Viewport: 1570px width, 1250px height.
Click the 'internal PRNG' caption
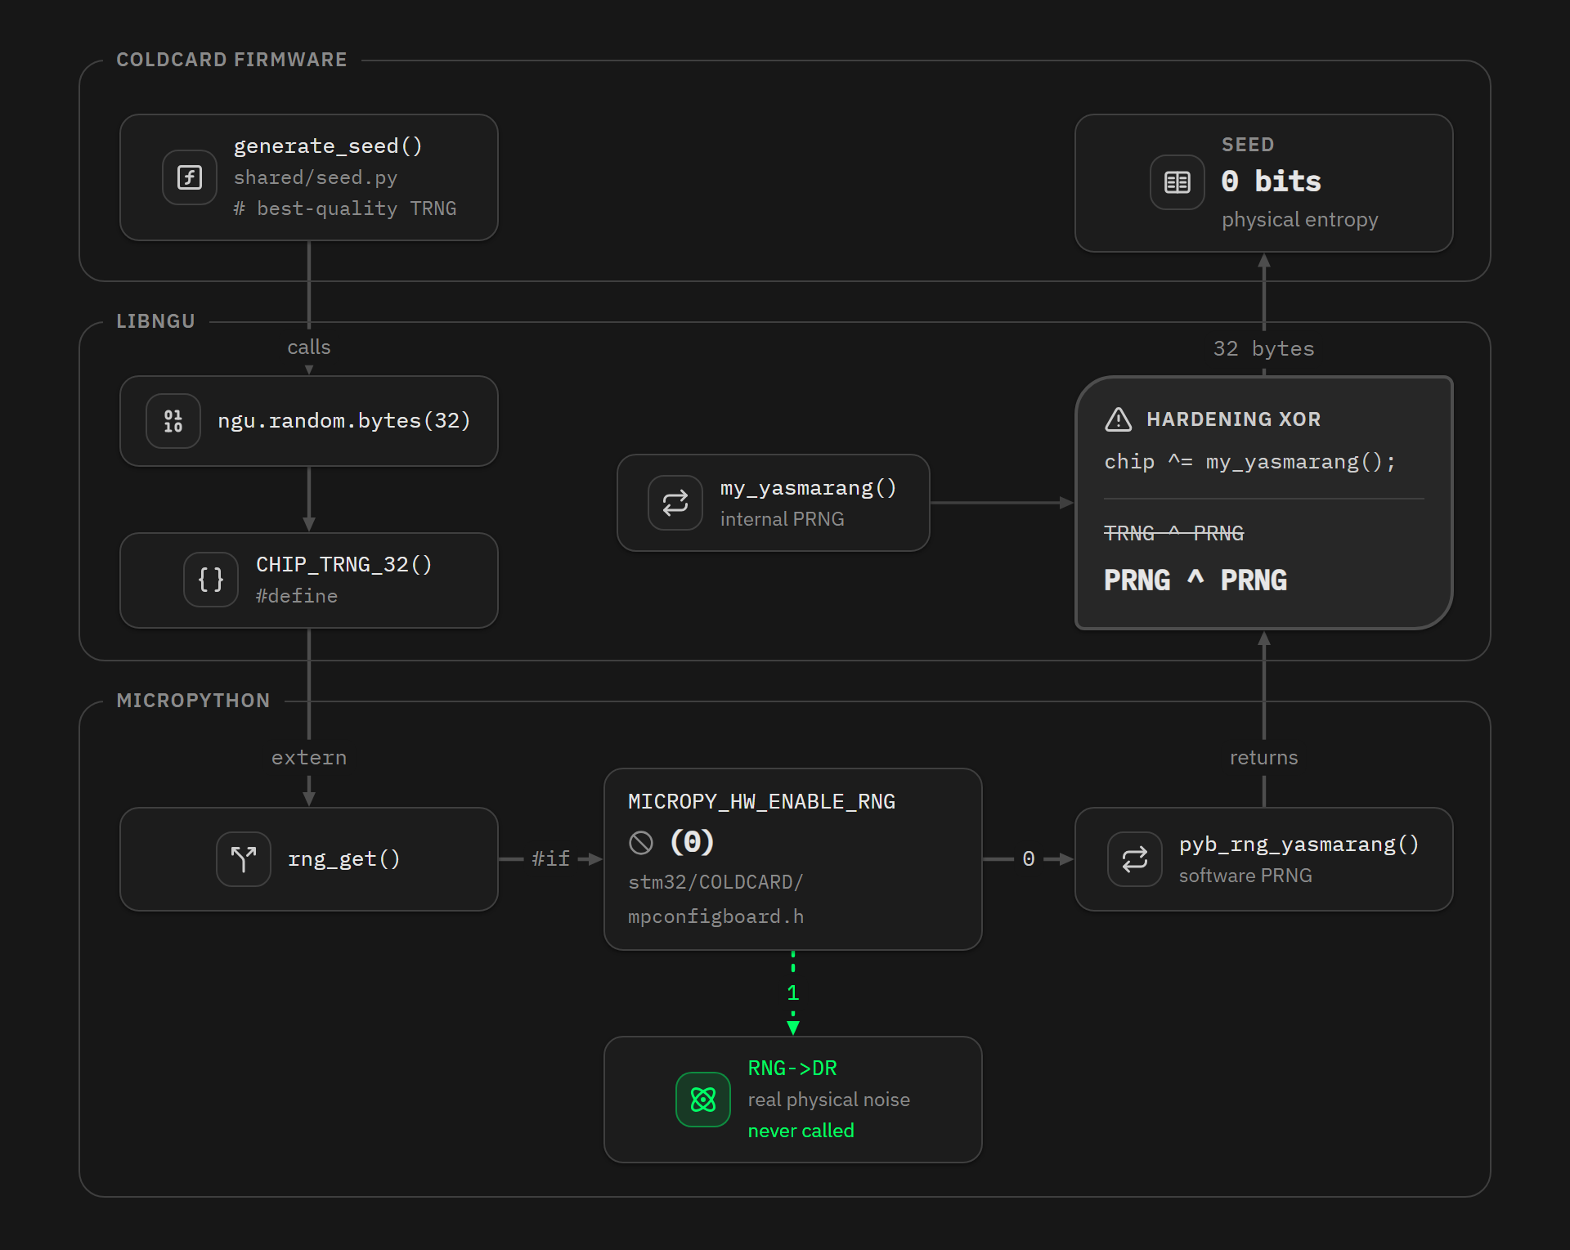click(783, 519)
